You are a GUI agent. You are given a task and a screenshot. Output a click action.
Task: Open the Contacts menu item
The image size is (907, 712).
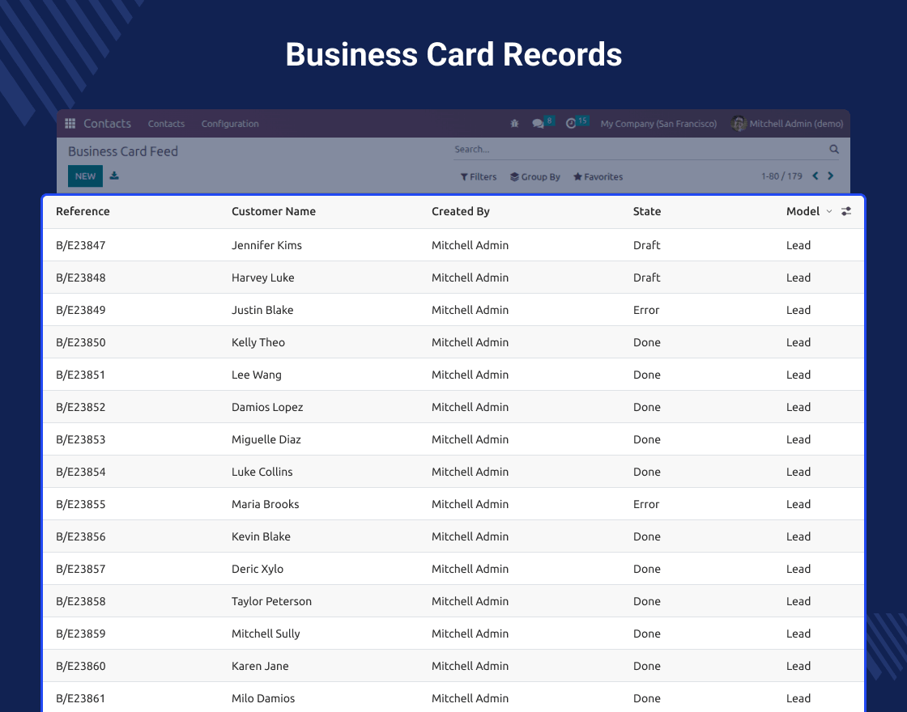tap(166, 124)
